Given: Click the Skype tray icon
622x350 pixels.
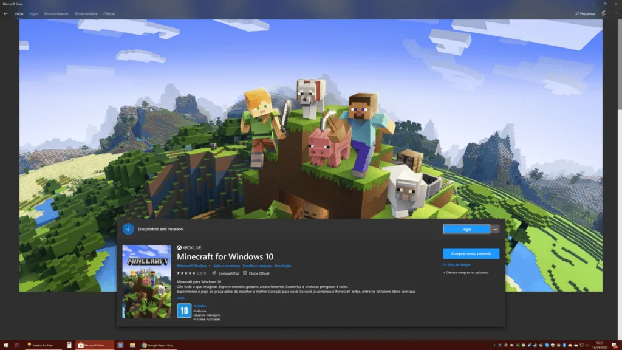Looking at the screenshot, I should tap(547, 345).
